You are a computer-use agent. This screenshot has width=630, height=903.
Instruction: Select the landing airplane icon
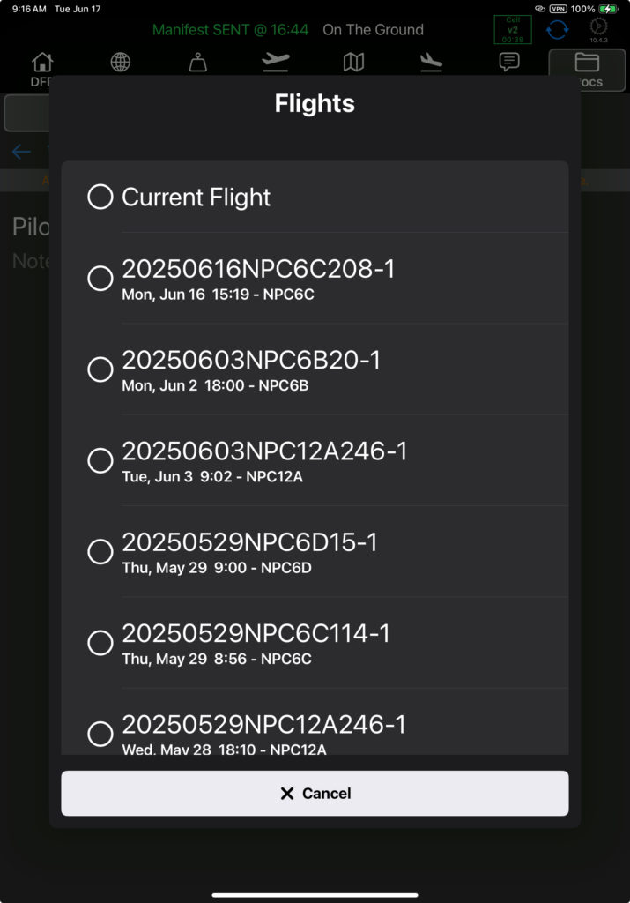coord(431,63)
